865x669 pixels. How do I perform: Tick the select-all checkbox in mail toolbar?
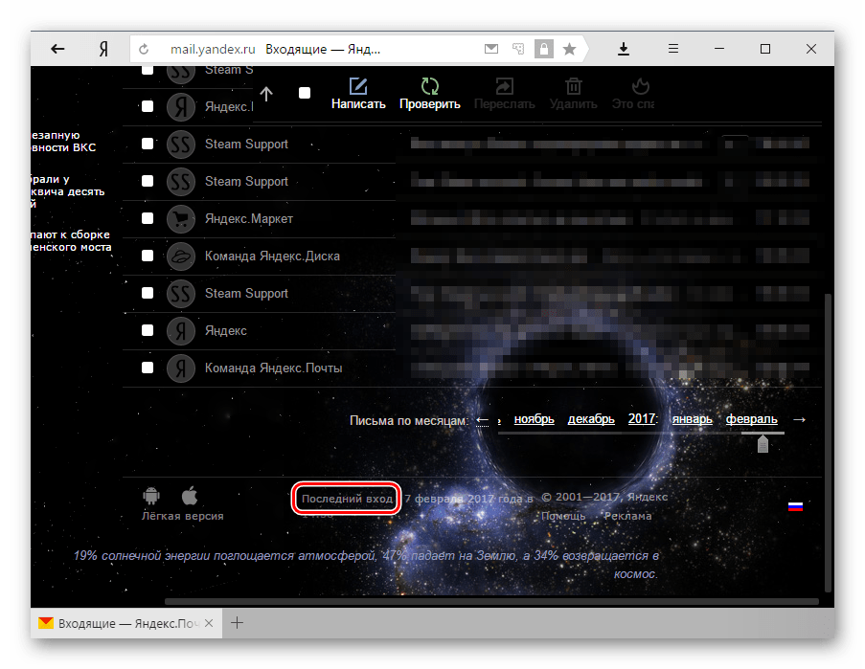pyautogui.click(x=305, y=93)
